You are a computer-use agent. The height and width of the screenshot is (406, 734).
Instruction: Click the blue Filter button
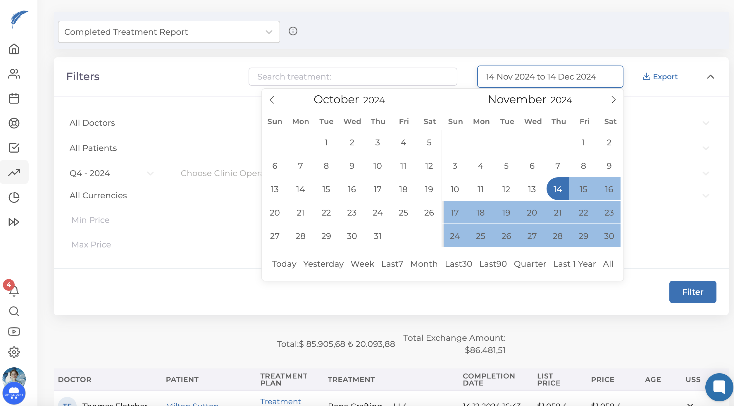coord(692,292)
